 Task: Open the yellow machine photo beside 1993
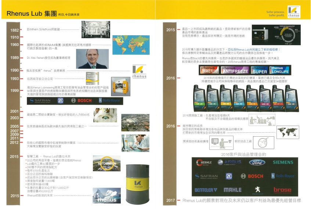[x=120, y=87]
